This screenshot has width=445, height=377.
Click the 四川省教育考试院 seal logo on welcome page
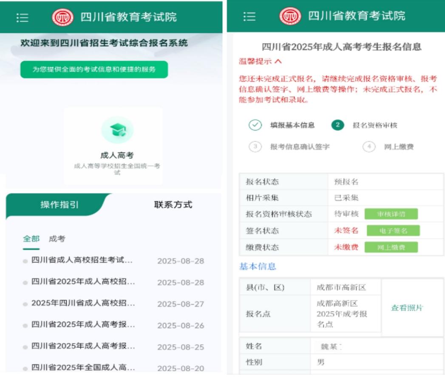click(63, 17)
